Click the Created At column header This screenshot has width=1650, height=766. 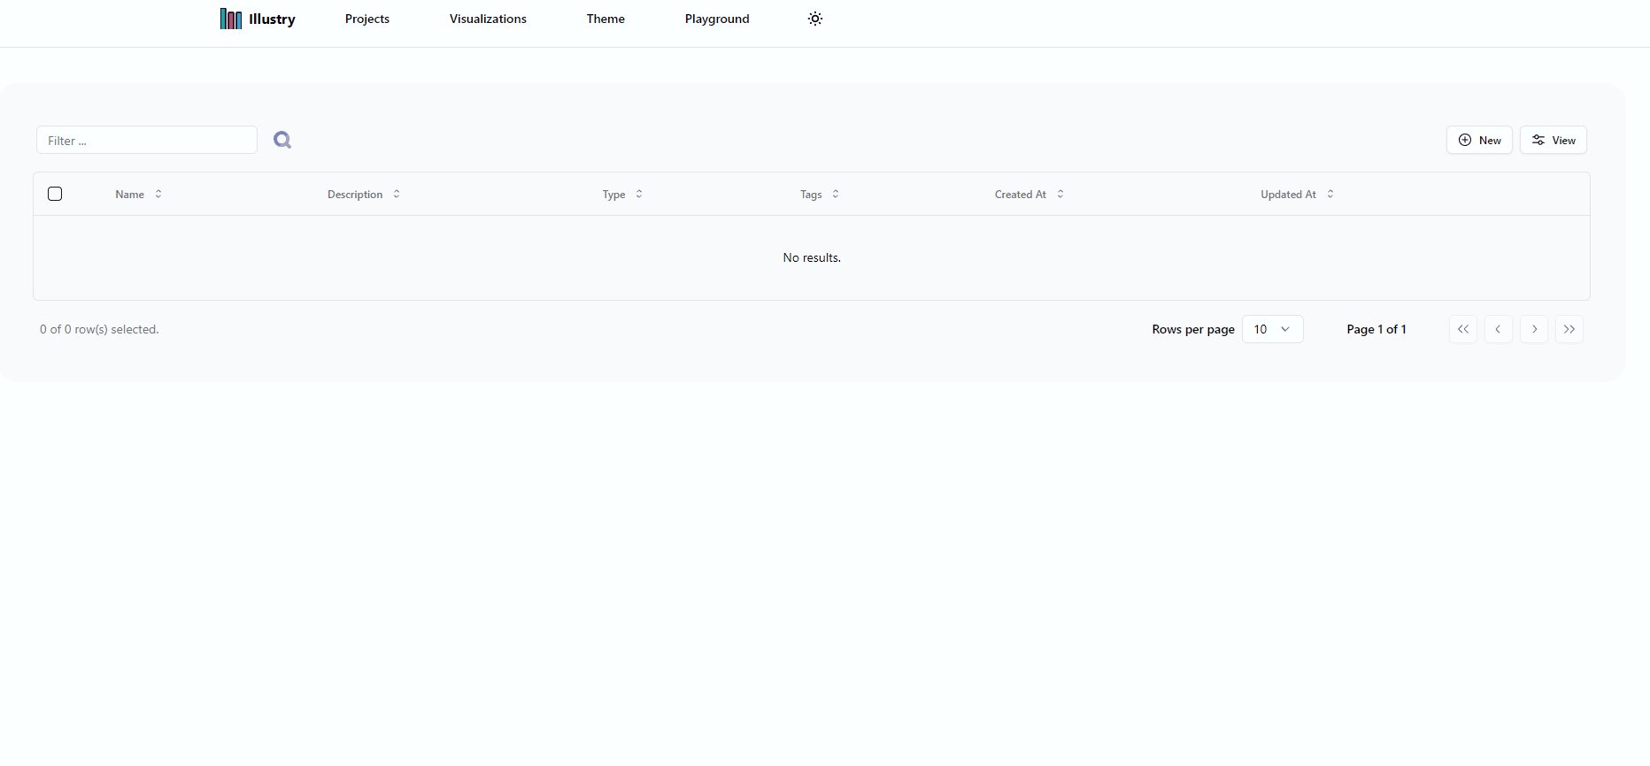[1021, 194]
